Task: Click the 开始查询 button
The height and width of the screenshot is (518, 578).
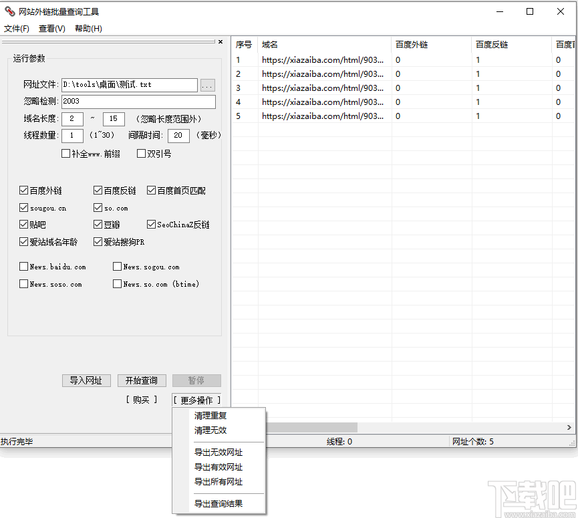Action: 142,380
